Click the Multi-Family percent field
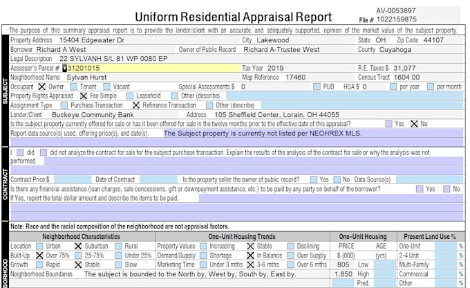Image resolution: width=470 pixels, height=288 pixels. 446,265
